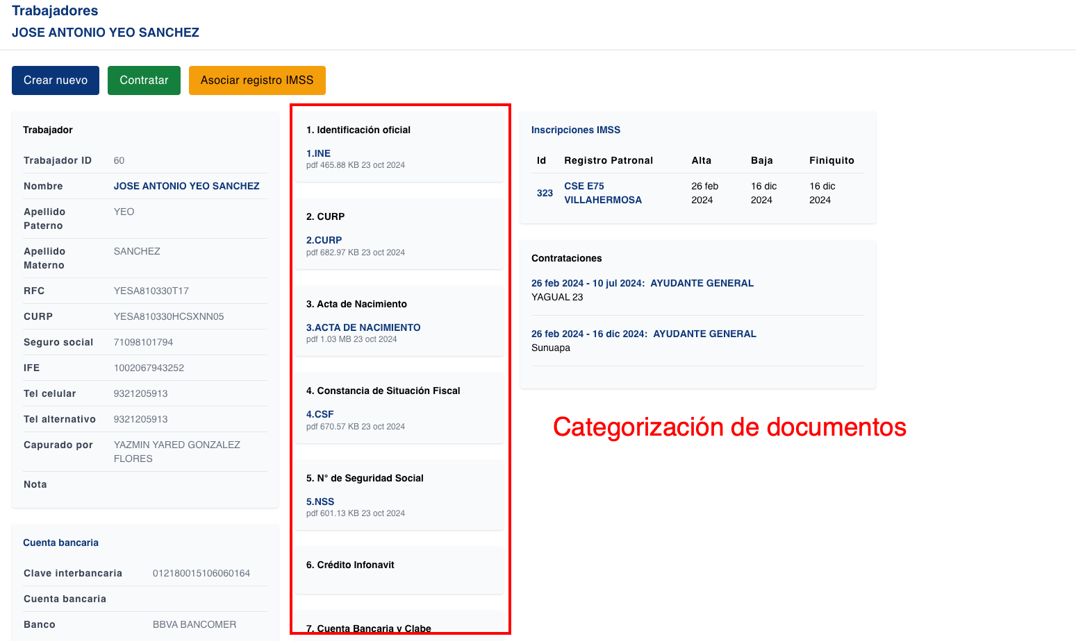1076x641 pixels.
Task: Click registro patronal CSE E75 VILLAHERMOSA
Action: point(604,193)
